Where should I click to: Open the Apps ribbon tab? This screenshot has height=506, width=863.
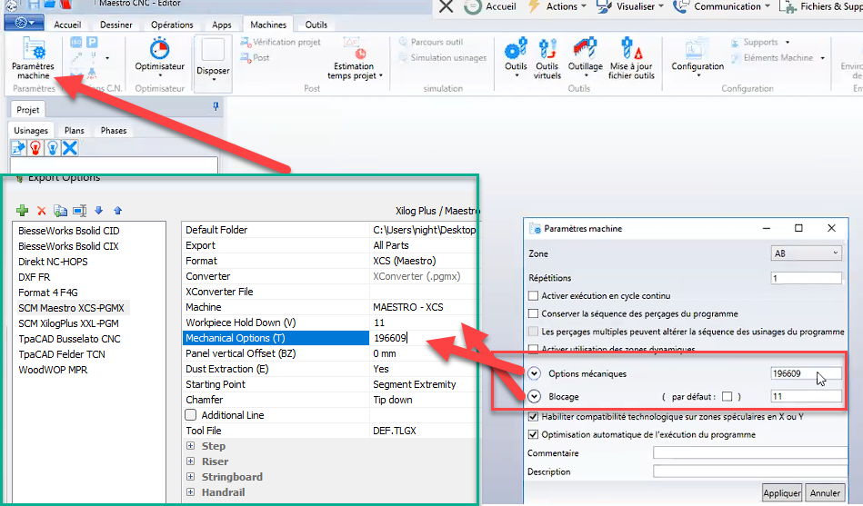coord(222,25)
